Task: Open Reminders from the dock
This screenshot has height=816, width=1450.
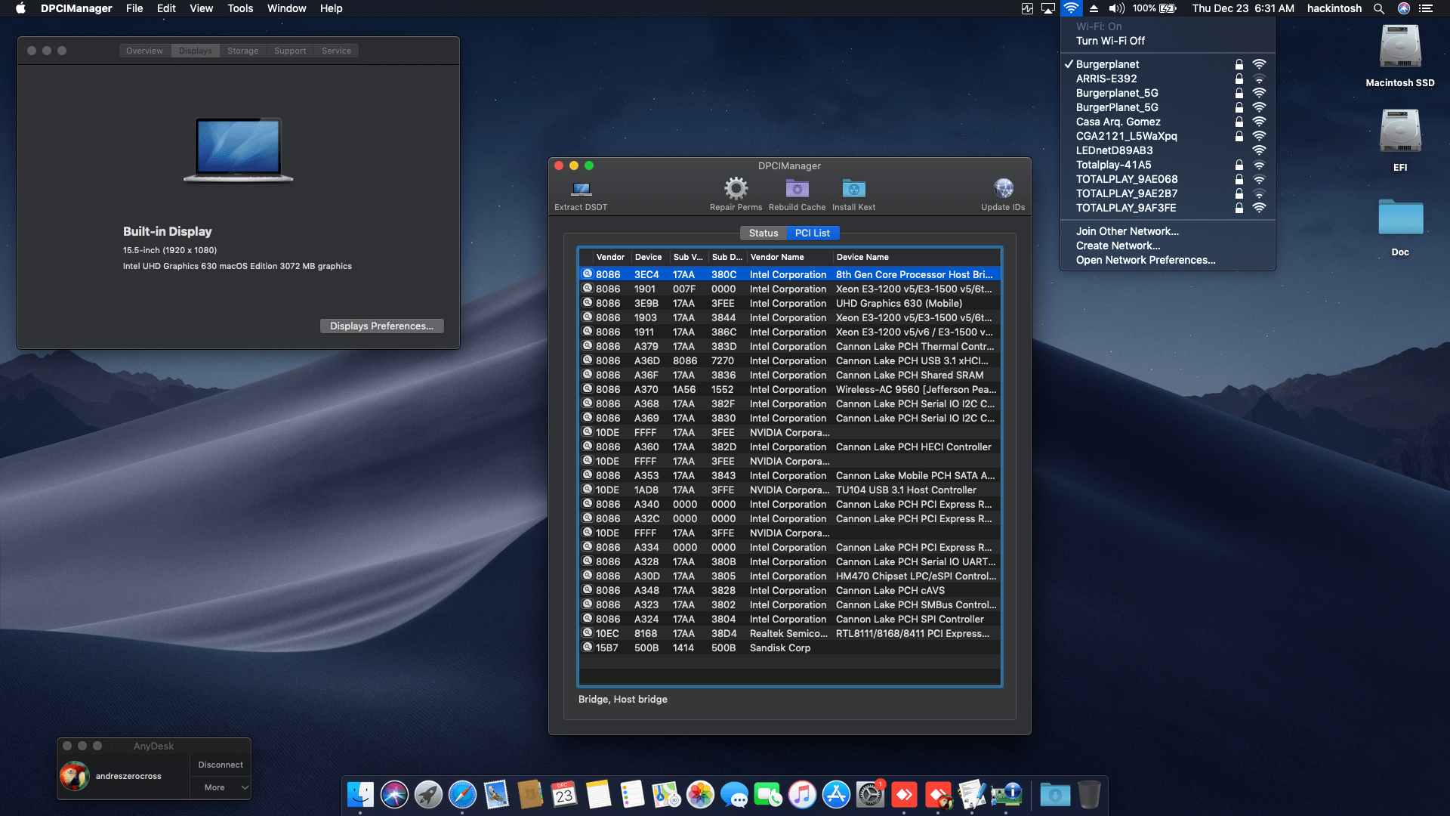Action: coord(632,794)
